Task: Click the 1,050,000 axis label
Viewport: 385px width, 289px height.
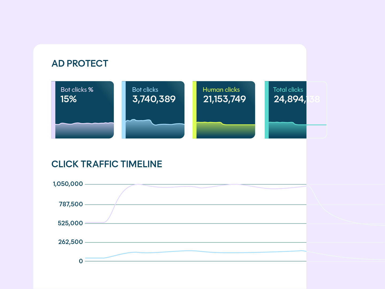Action: click(x=68, y=184)
